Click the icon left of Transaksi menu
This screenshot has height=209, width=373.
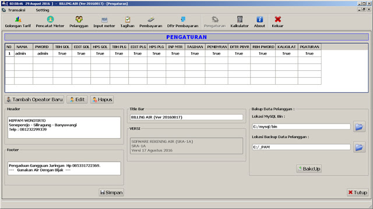coord(3,10)
